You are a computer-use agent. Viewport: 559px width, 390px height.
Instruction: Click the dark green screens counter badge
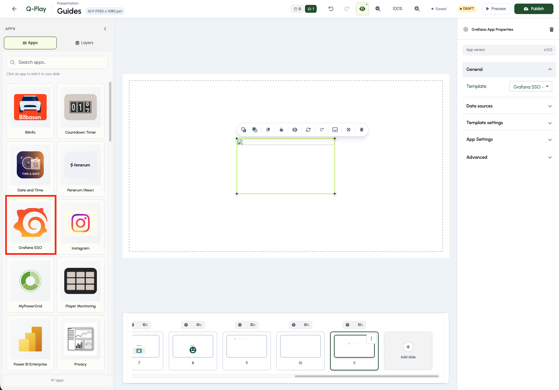(x=311, y=9)
